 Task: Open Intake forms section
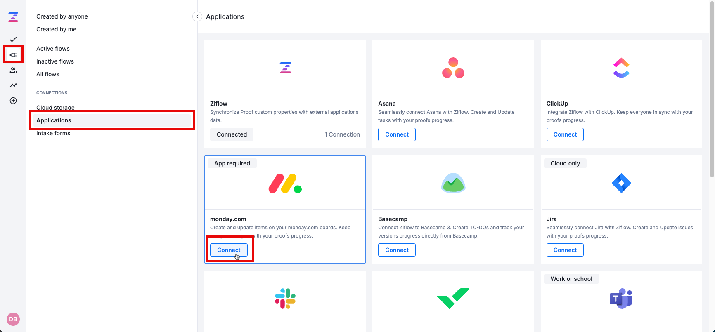(x=53, y=133)
